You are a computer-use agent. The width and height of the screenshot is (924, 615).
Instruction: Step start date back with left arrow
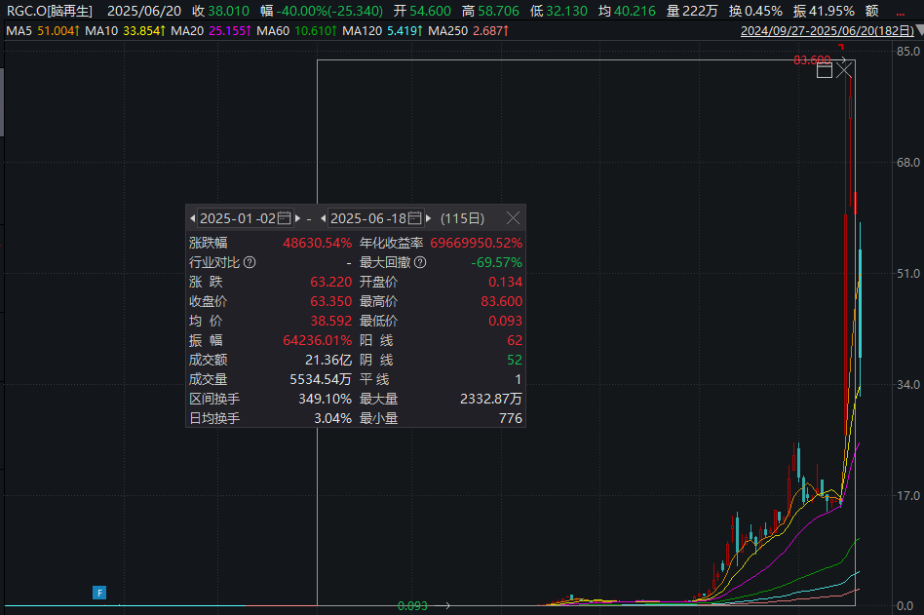193,218
